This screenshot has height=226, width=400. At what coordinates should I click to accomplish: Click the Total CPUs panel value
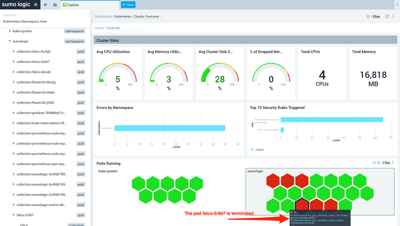click(322, 79)
